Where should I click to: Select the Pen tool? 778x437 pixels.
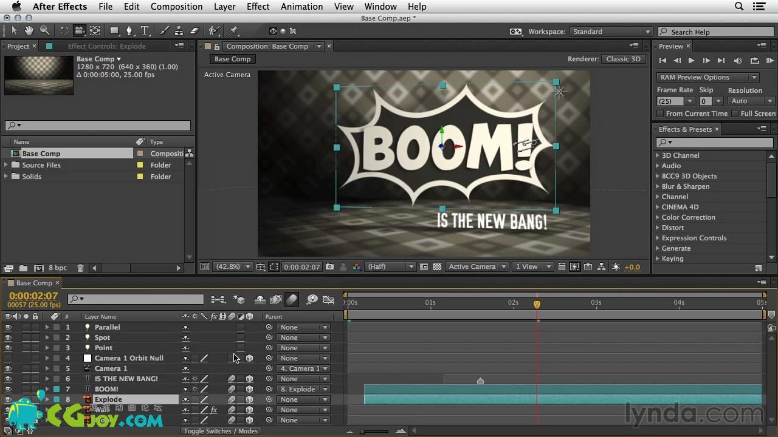pyautogui.click(x=129, y=30)
